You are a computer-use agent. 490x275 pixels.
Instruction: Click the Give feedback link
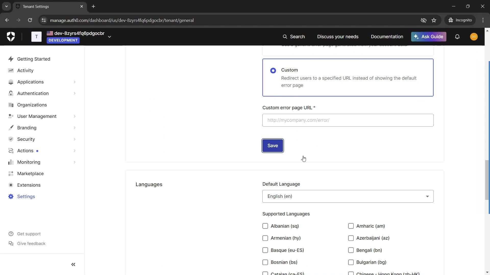tap(31, 244)
